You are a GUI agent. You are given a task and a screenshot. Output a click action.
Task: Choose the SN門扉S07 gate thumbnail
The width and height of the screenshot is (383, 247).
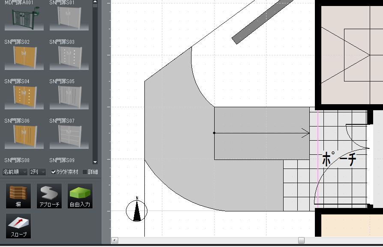click(x=69, y=136)
